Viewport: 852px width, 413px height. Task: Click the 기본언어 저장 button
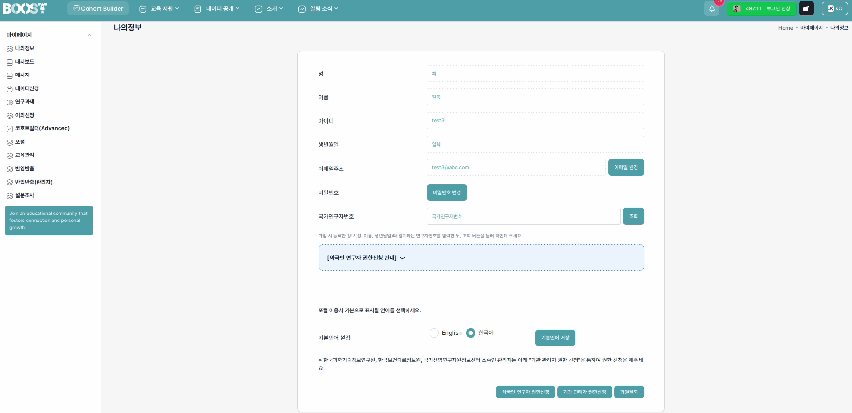[555, 338]
